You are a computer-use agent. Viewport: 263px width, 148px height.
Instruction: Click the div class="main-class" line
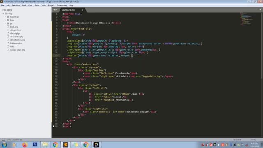tap(83, 64)
